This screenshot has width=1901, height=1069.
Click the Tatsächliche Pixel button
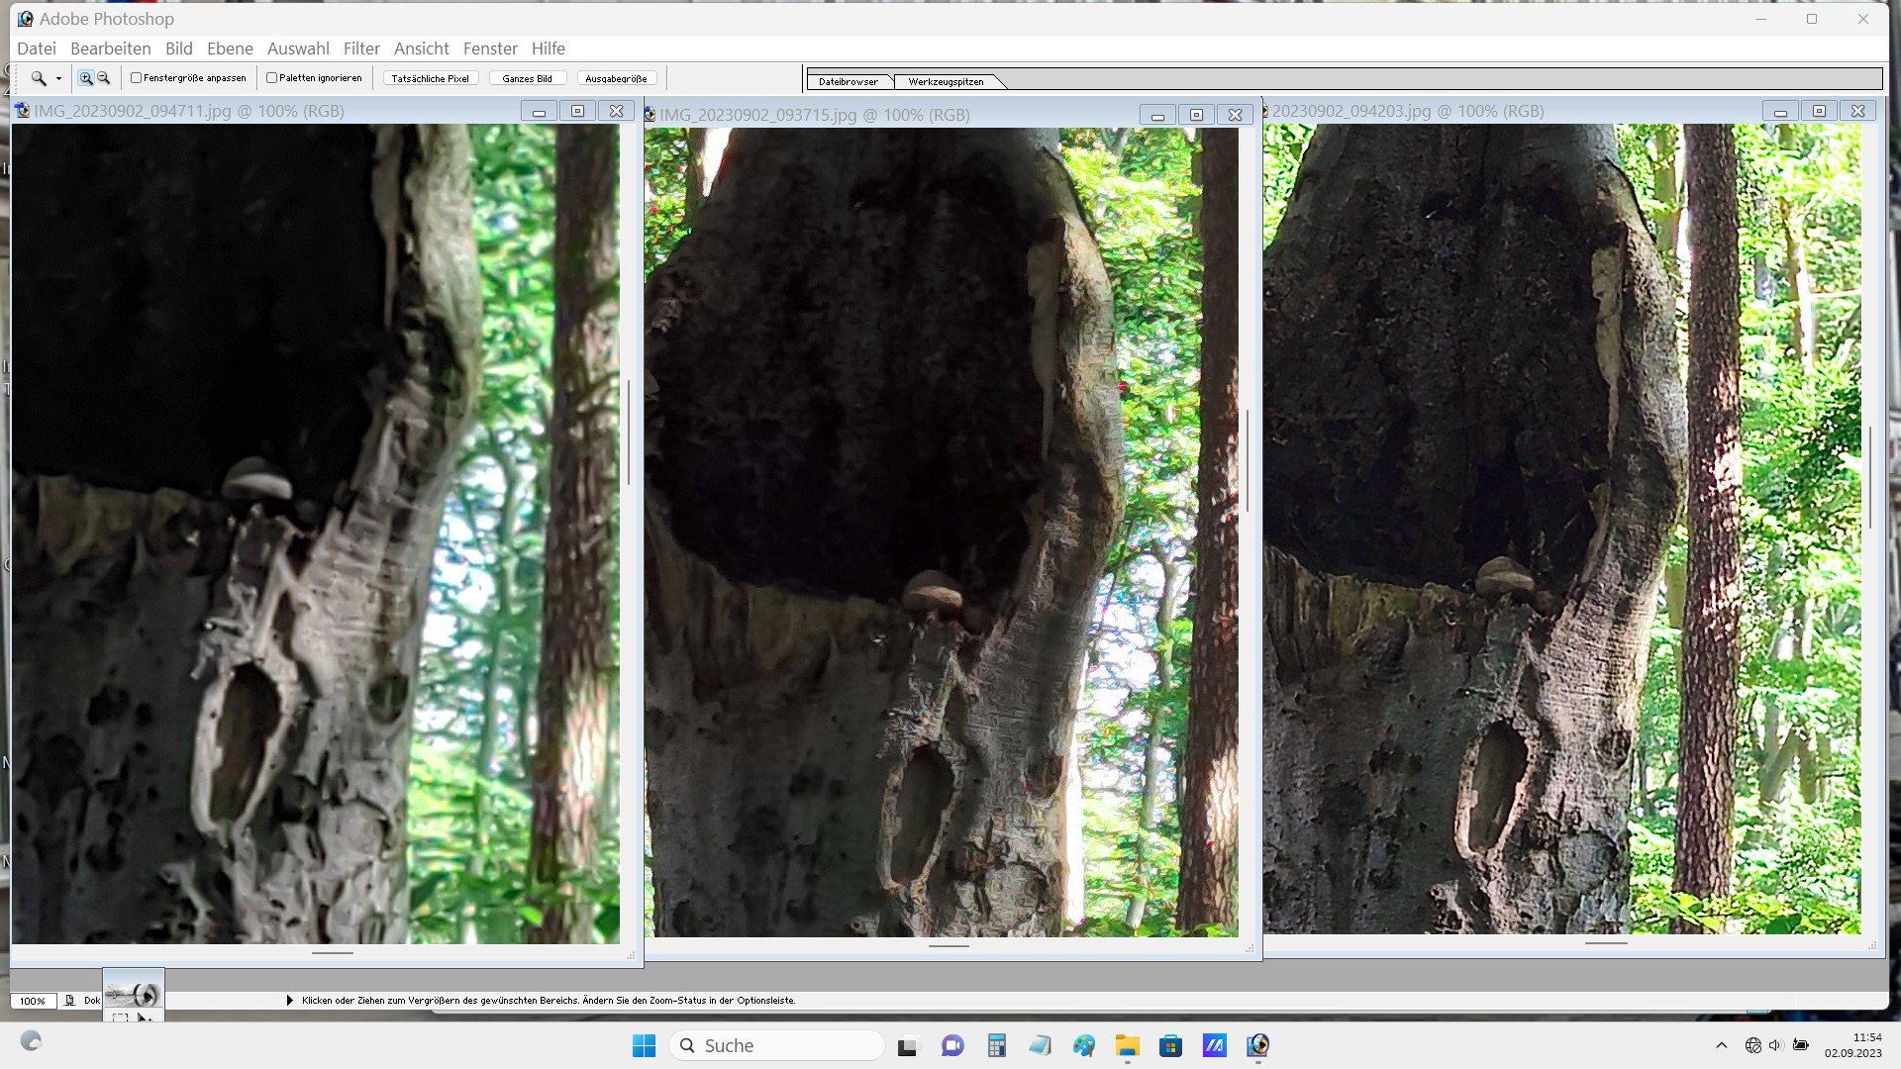tap(430, 78)
